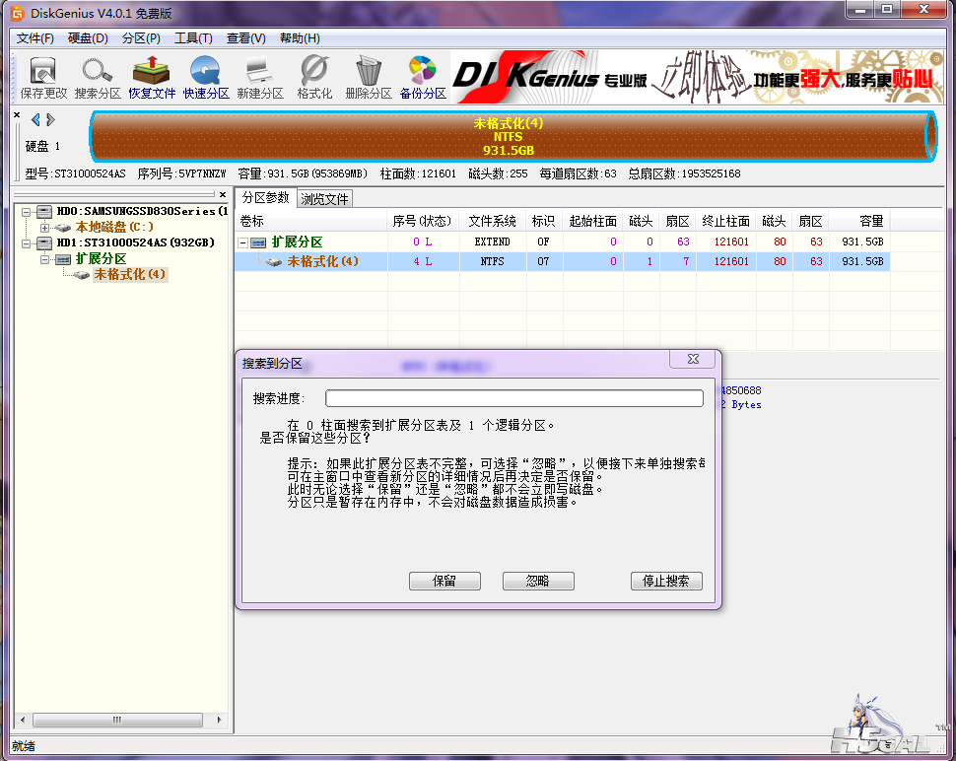Viewport: 956px width, 761px height.
Task: Expand the 本地磁盘(C:) tree node
Action: 44,228
